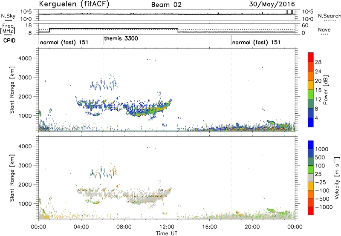Select the 04:00 time tick label
This screenshot has height=236, width=341.
click(x=81, y=227)
